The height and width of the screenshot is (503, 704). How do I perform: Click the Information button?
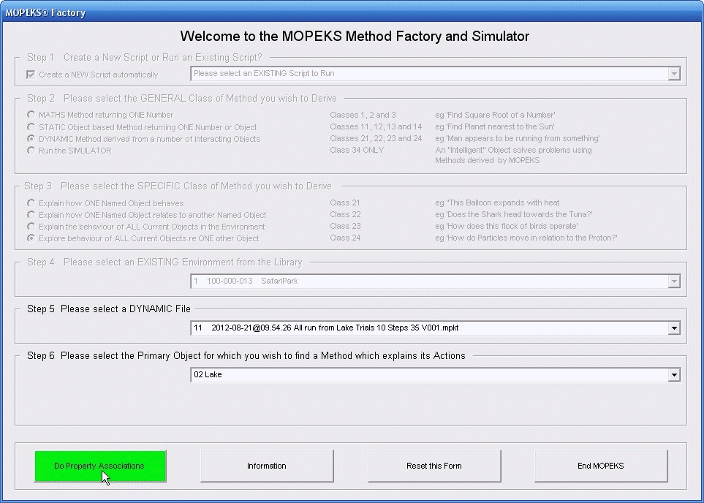(267, 466)
